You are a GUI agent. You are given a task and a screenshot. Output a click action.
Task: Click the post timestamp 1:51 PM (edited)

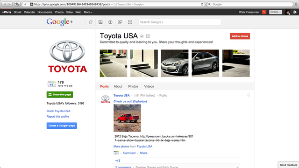pos(144,95)
